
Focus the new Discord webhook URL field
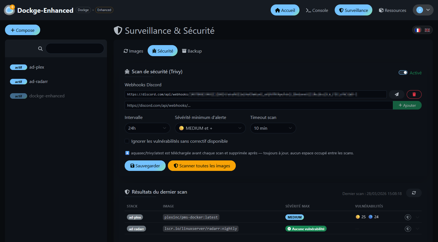tap(258, 105)
